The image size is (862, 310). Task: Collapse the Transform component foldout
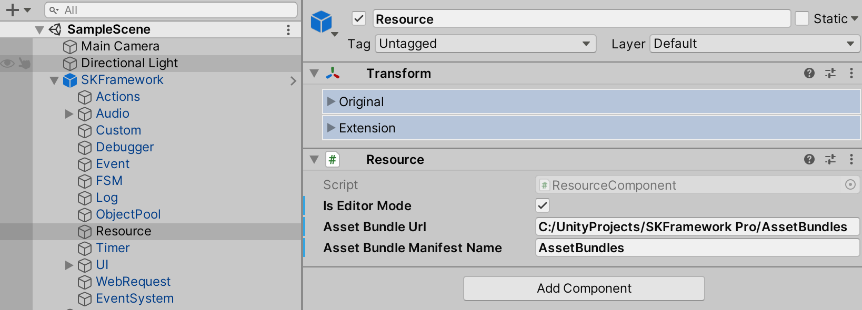(x=314, y=74)
